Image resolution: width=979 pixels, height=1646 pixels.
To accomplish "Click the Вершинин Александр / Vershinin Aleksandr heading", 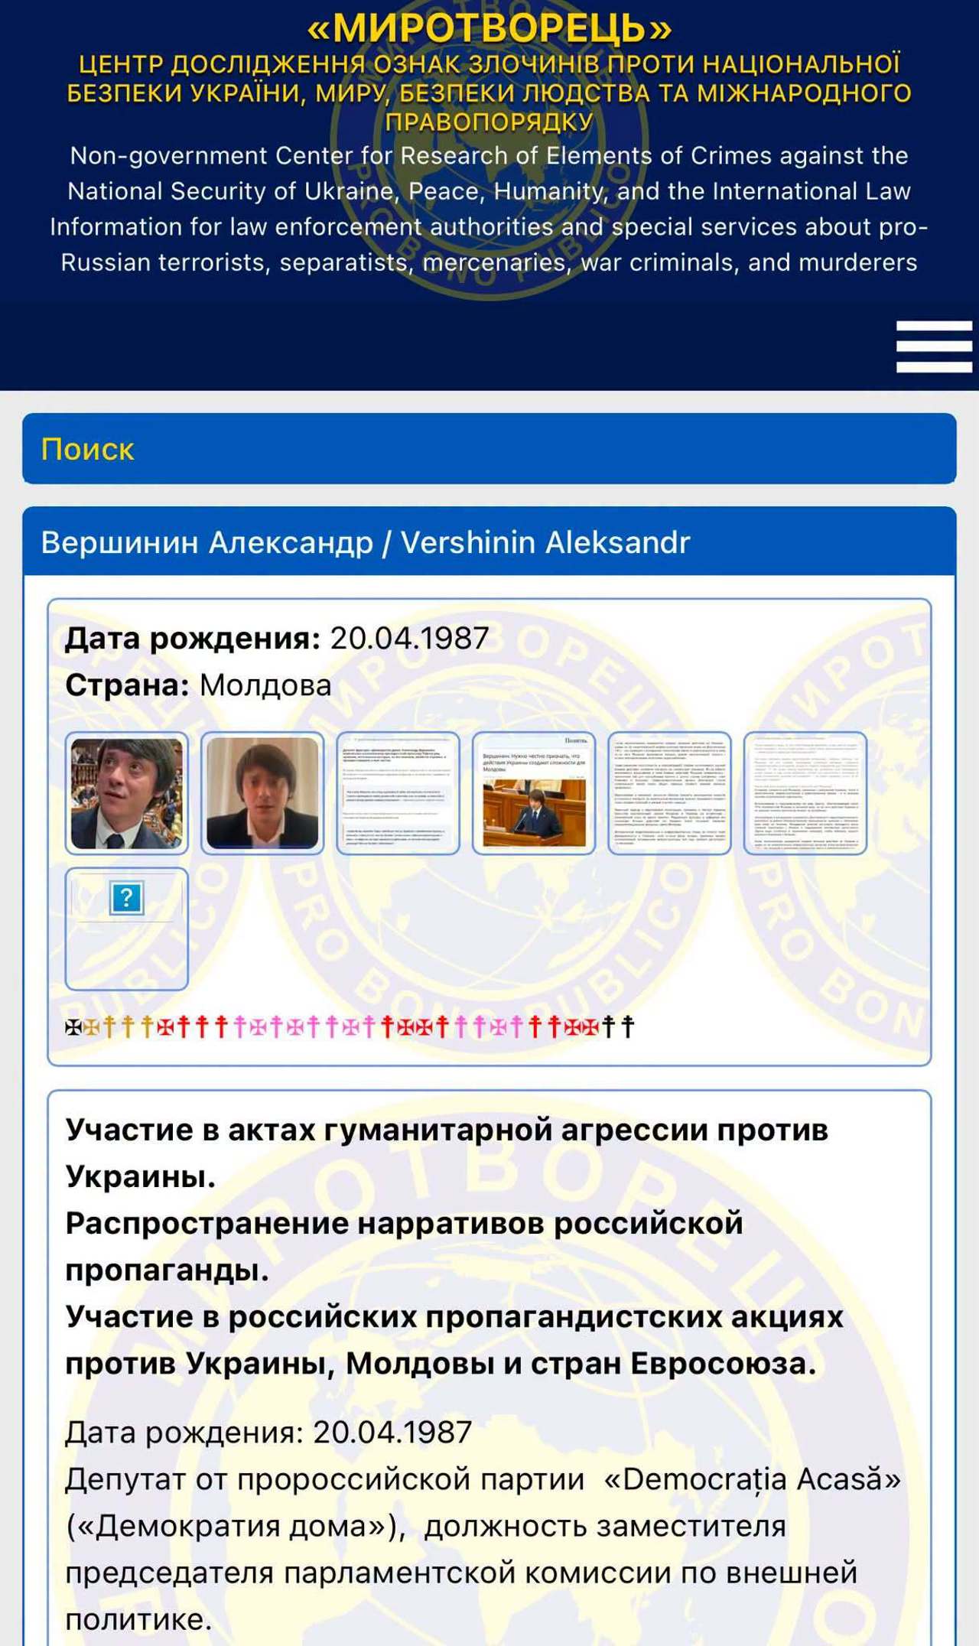I will (x=366, y=542).
